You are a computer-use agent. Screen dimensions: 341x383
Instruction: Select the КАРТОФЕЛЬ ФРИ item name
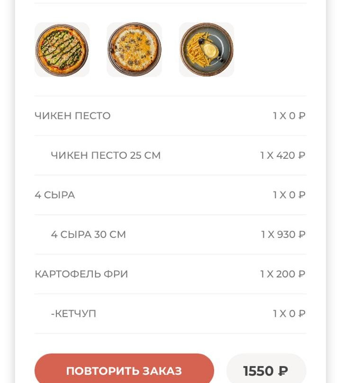[81, 274]
